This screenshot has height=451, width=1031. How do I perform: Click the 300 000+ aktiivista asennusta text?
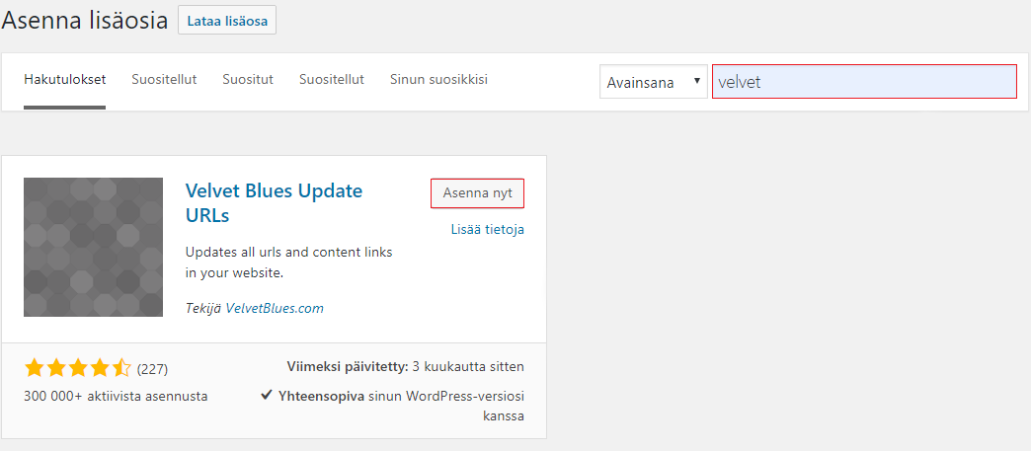click(x=116, y=397)
